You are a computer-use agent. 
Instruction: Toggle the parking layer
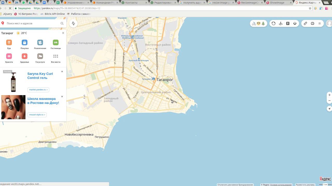coord(288,24)
